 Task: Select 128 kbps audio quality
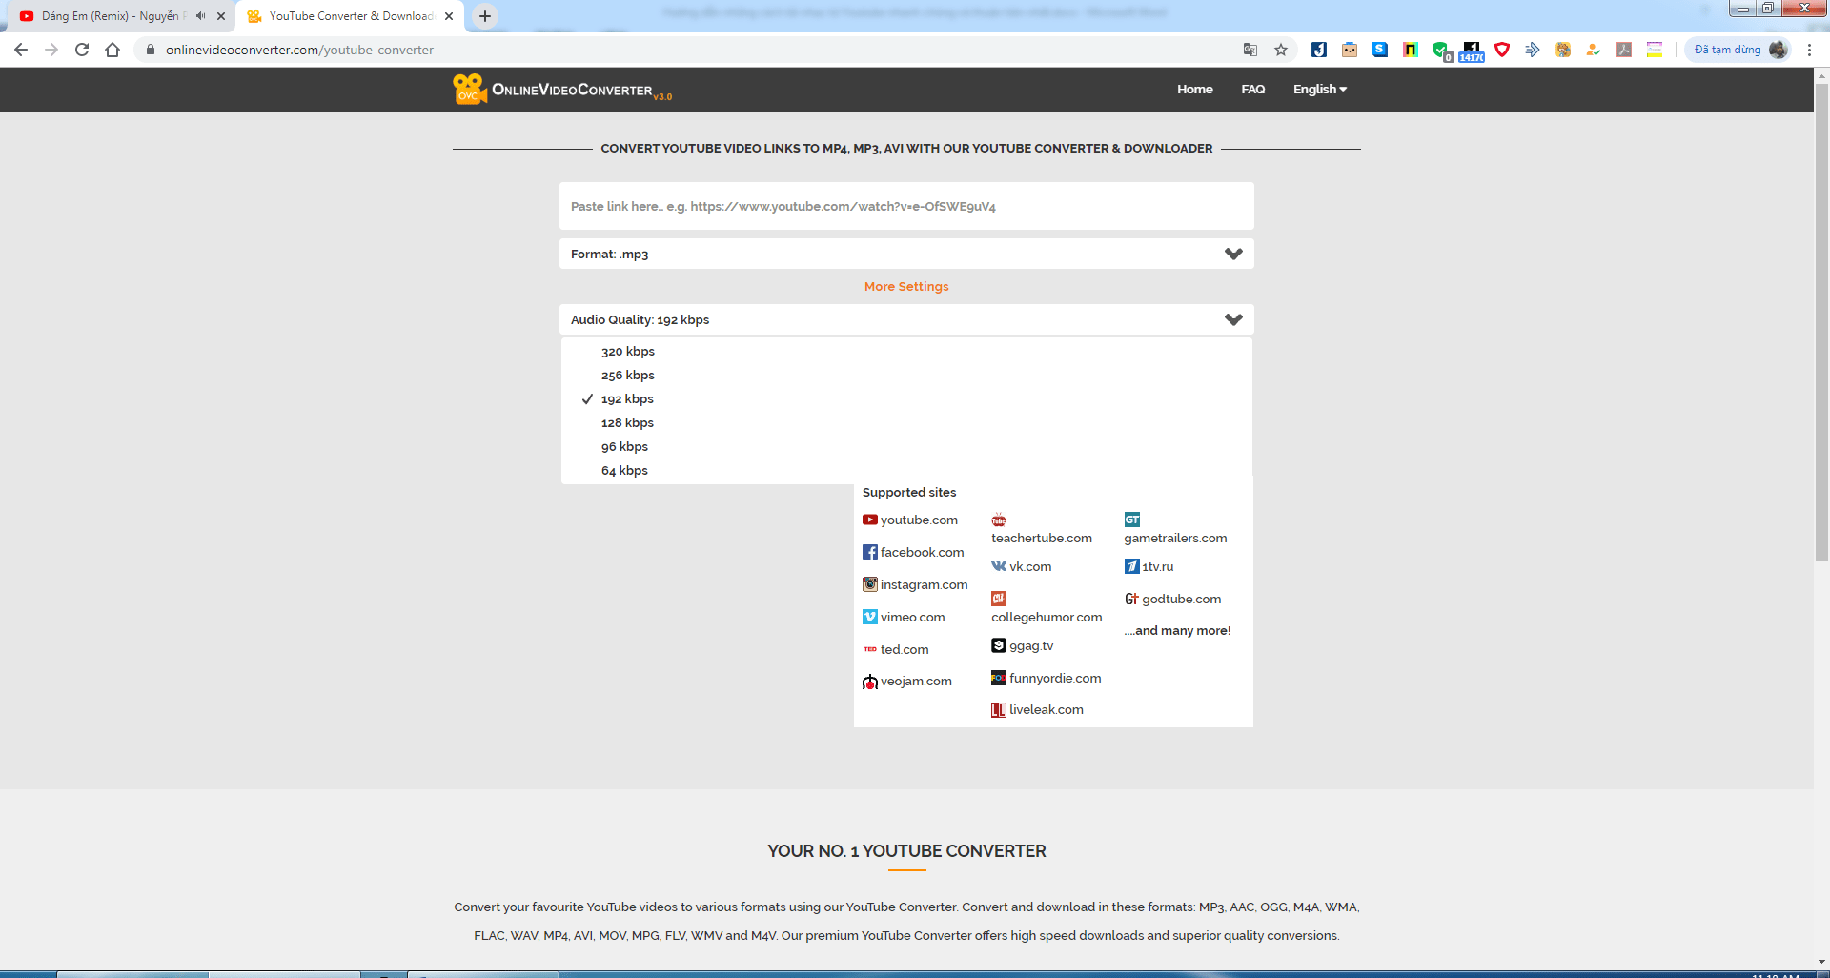tap(627, 422)
